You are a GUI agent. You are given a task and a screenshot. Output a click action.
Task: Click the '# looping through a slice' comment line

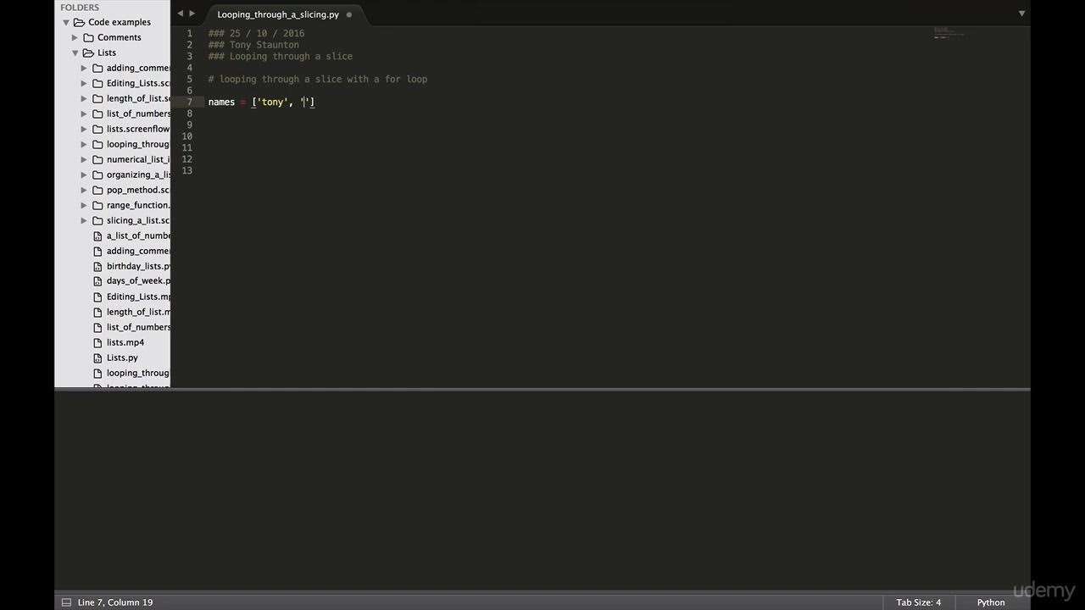pos(318,79)
